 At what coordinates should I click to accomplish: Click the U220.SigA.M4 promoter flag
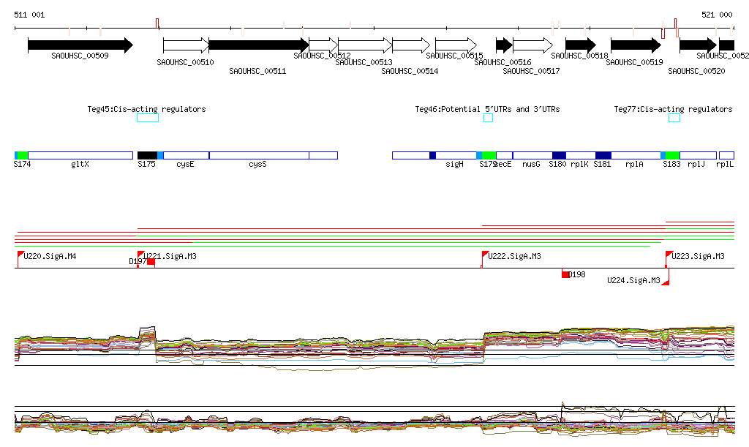(x=20, y=255)
